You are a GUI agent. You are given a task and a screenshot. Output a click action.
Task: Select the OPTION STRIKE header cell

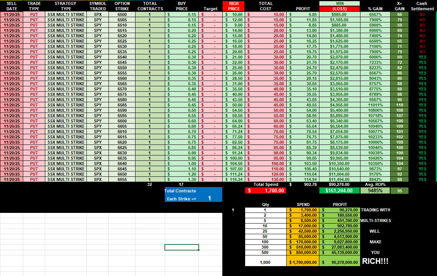click(122, 6)
